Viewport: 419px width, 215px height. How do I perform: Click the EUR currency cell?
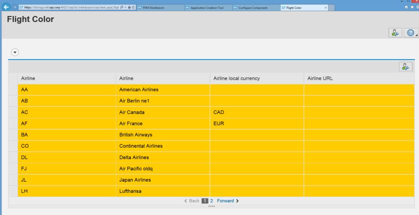tap(257, 124)
